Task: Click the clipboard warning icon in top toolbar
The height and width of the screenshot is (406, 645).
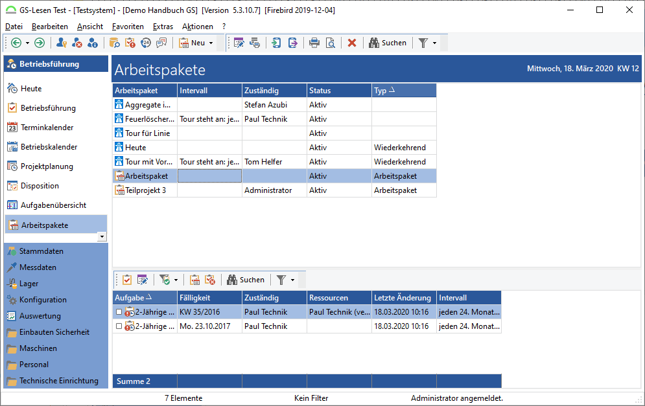Action: click(x=130, y=43)
